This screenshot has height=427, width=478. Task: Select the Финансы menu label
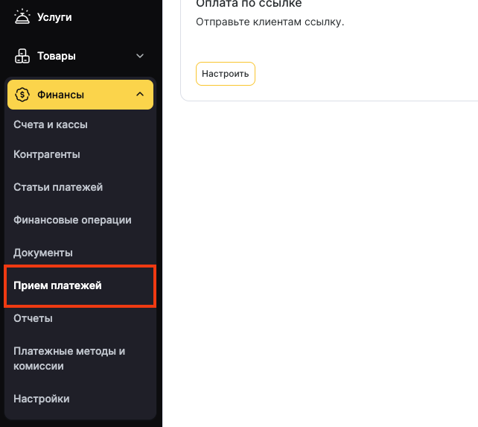coord(60,95)
